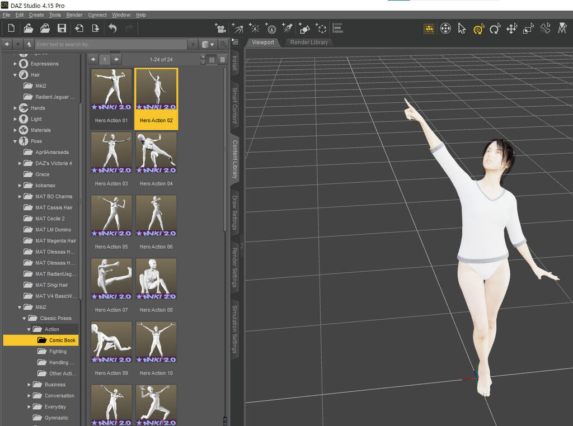Click the create new camera icon

tap(220, 29)
